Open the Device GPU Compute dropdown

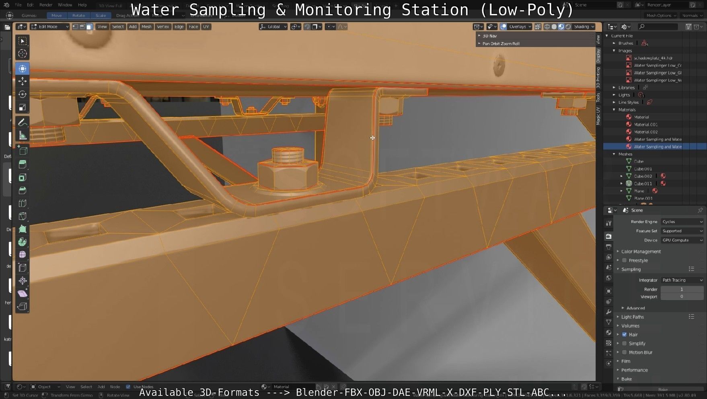coord(682,240)
